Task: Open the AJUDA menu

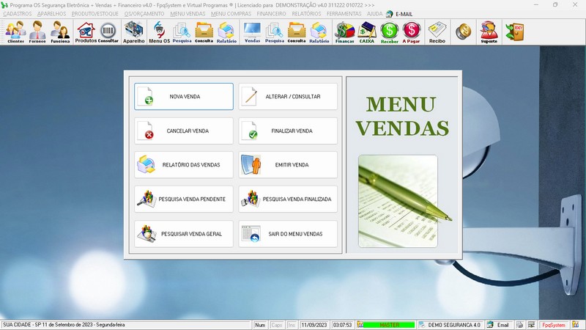Action: [x=374, y=14]
